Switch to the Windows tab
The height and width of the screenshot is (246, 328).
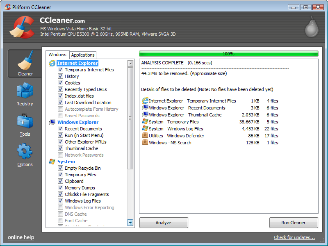pos(57,55)
